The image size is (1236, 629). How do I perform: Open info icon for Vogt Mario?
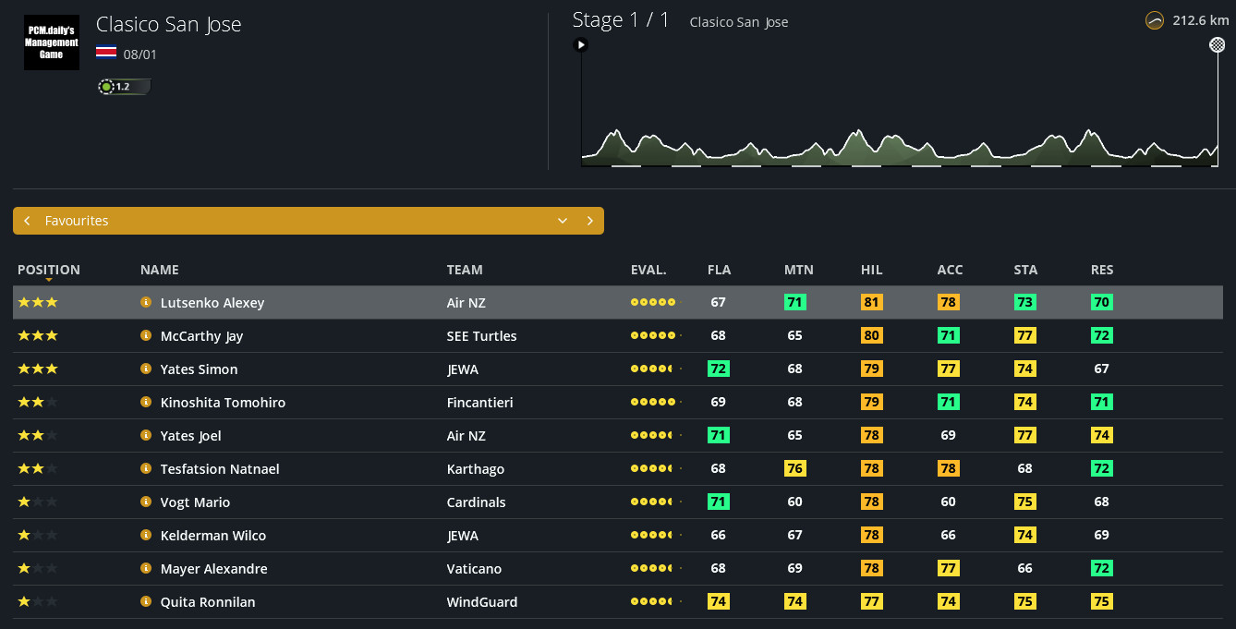(145, 502)
